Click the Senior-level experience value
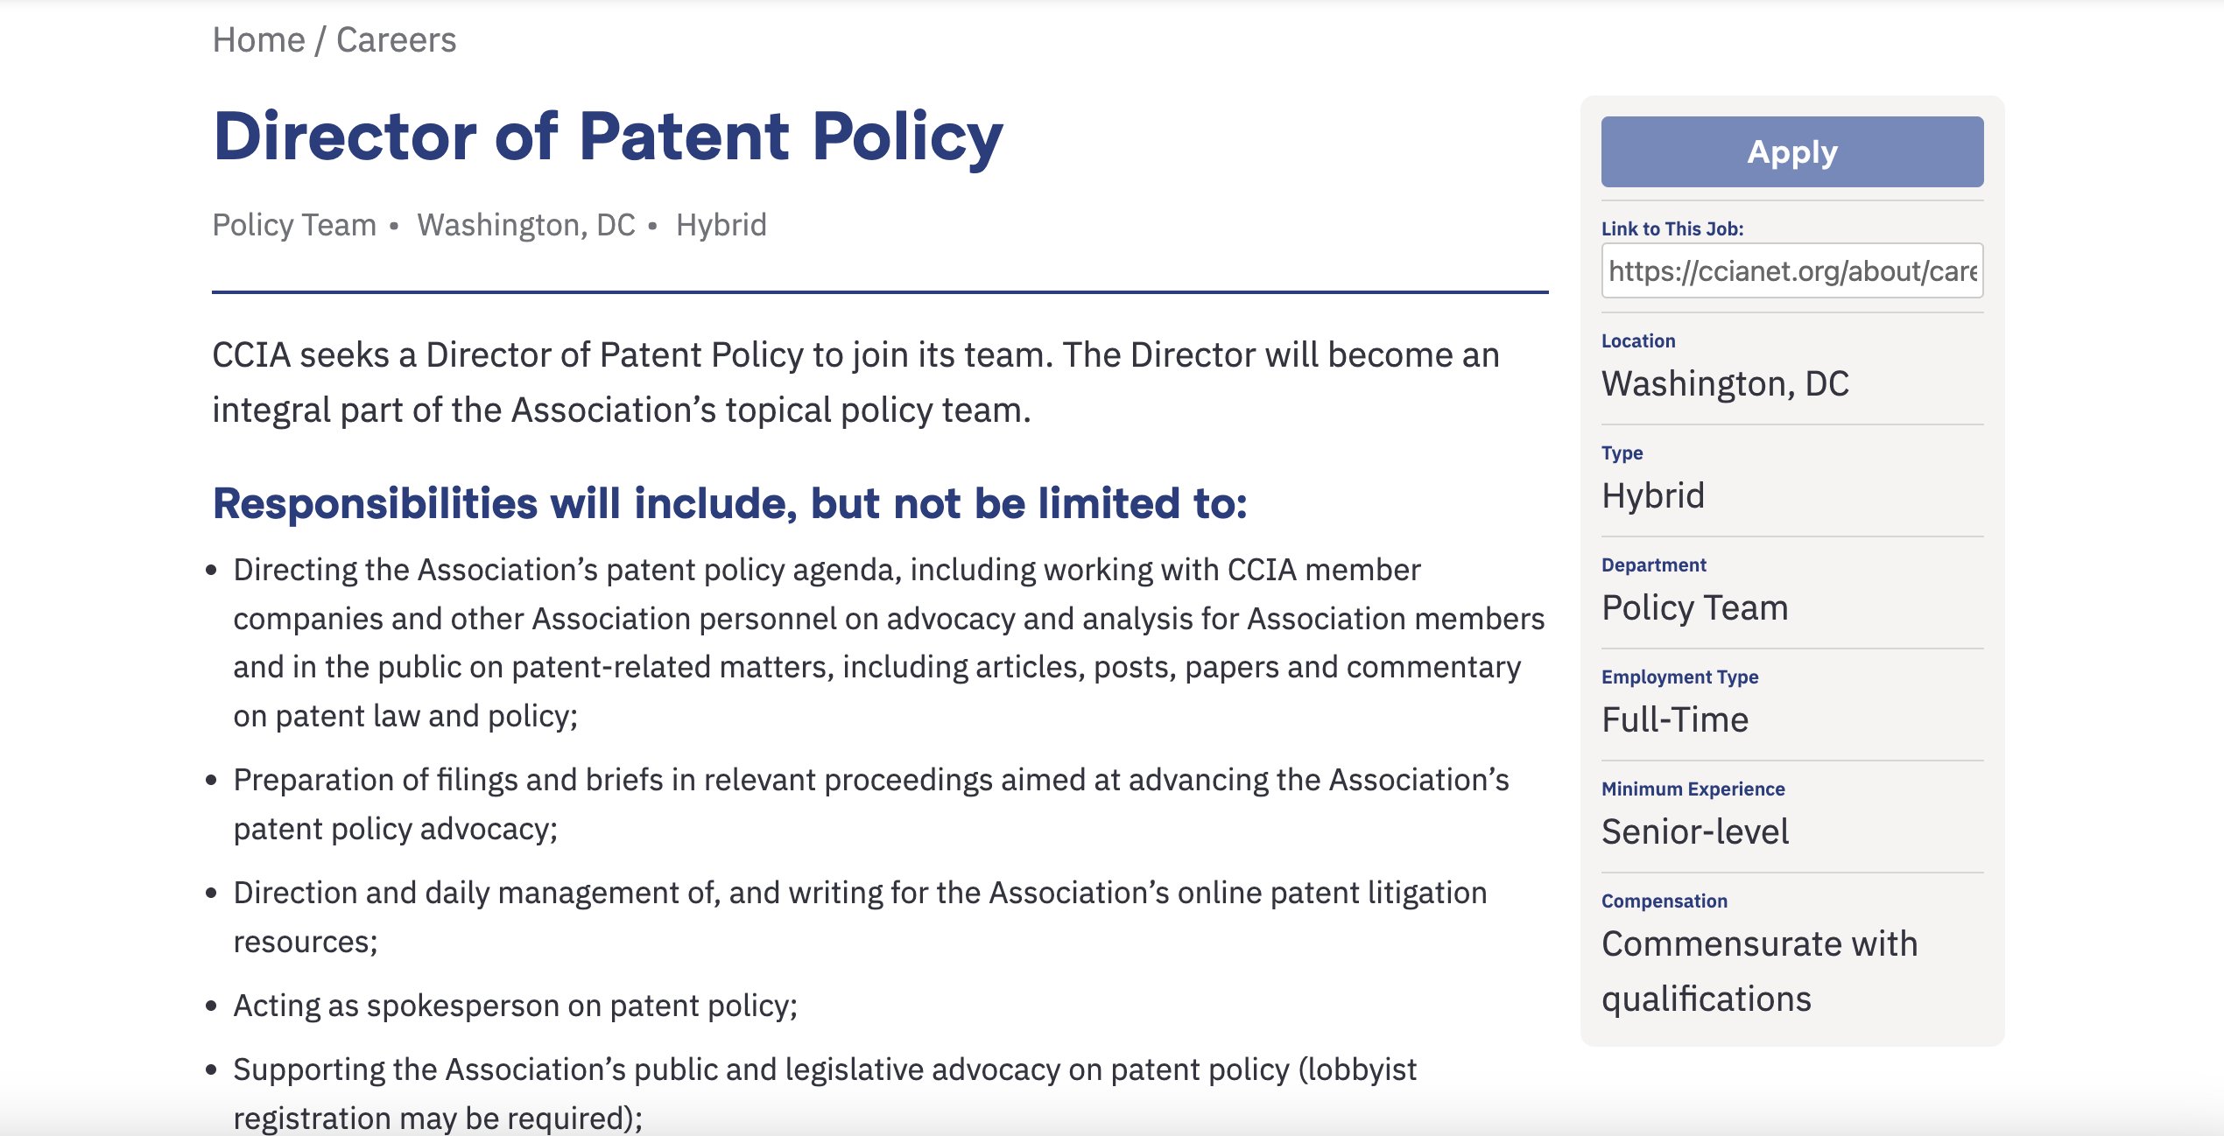Image resolution: width=2224 pixels, height=1136 pixels. [1694, 831]
